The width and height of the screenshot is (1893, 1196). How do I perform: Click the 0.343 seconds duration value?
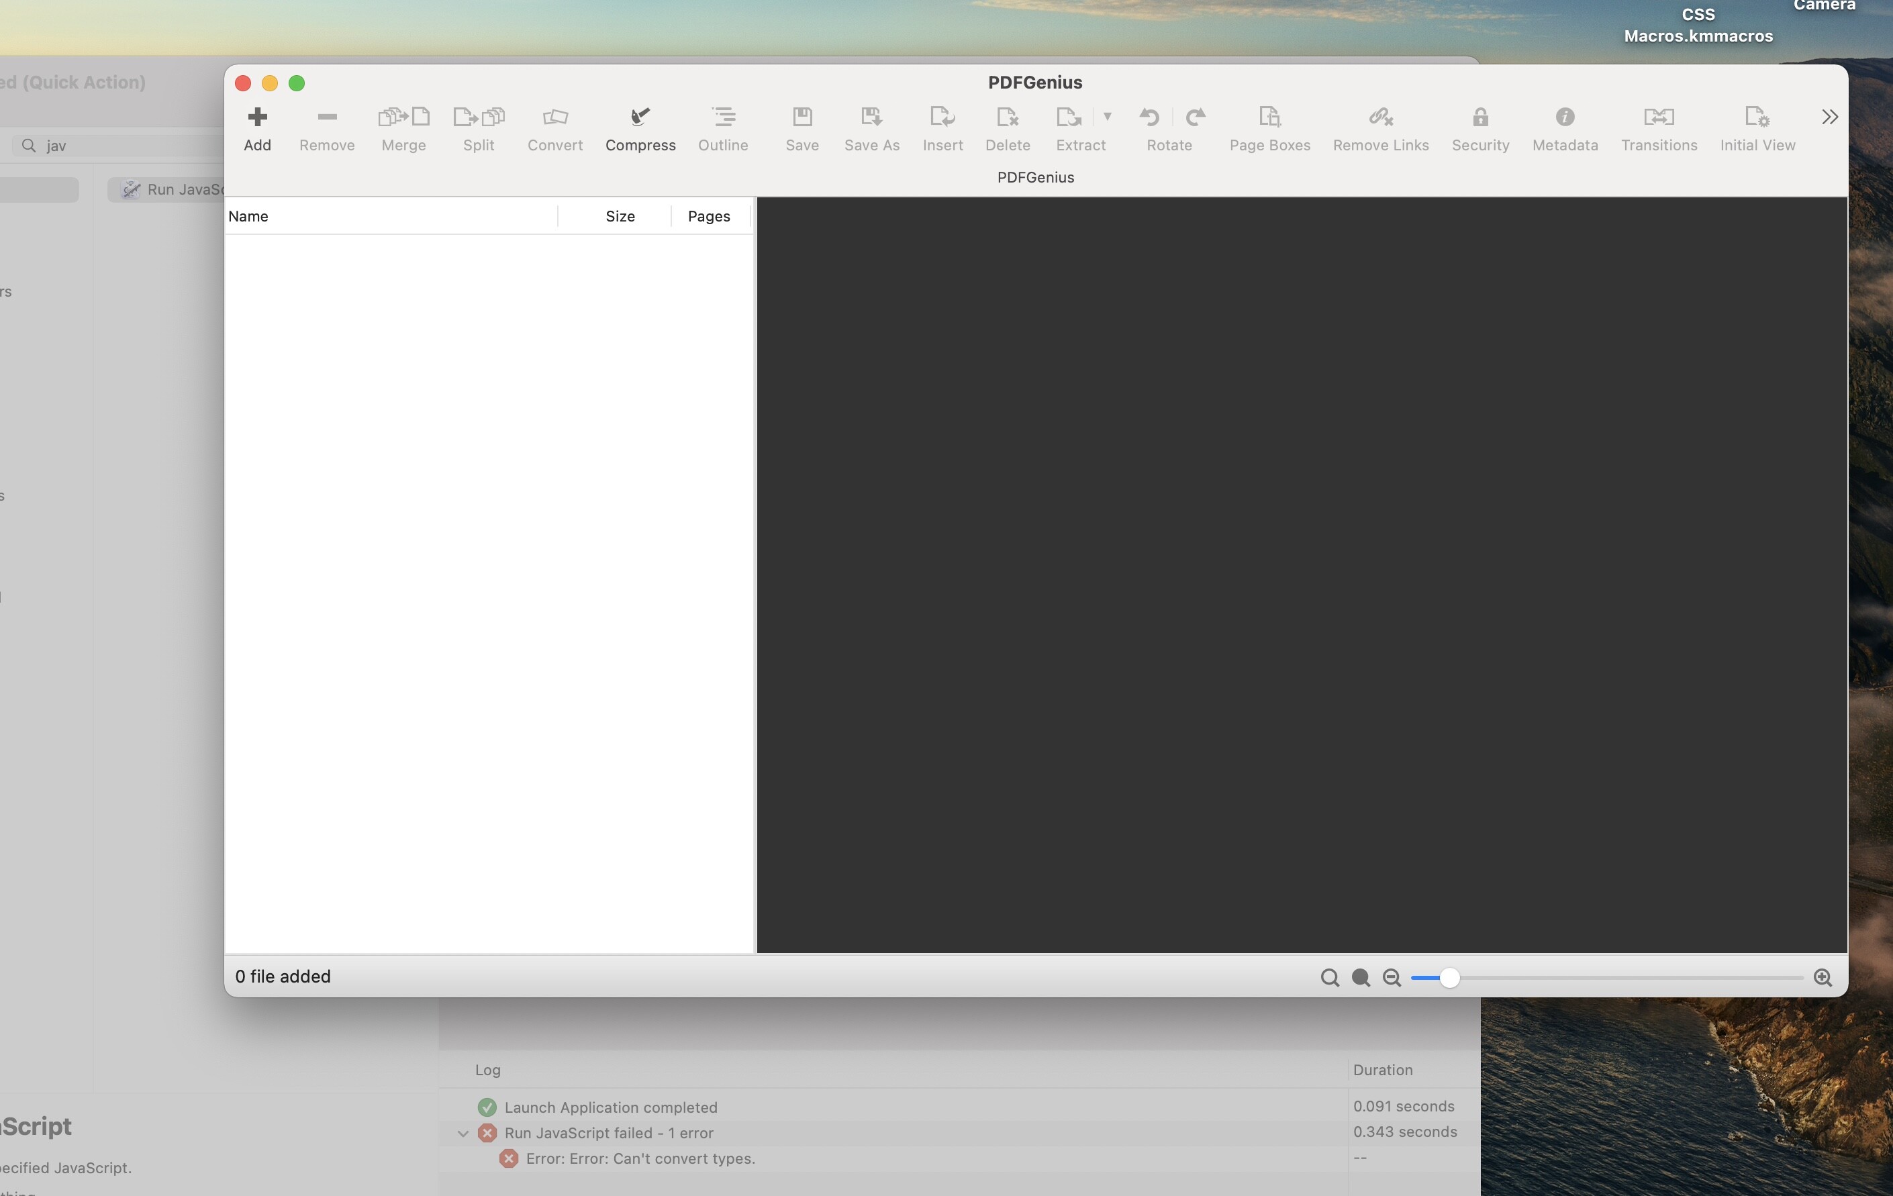(1405, 1132)
